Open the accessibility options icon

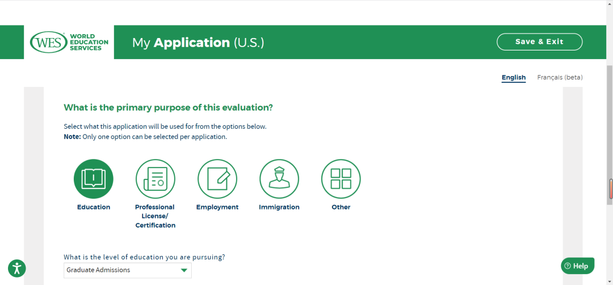[x=17, y=268]
